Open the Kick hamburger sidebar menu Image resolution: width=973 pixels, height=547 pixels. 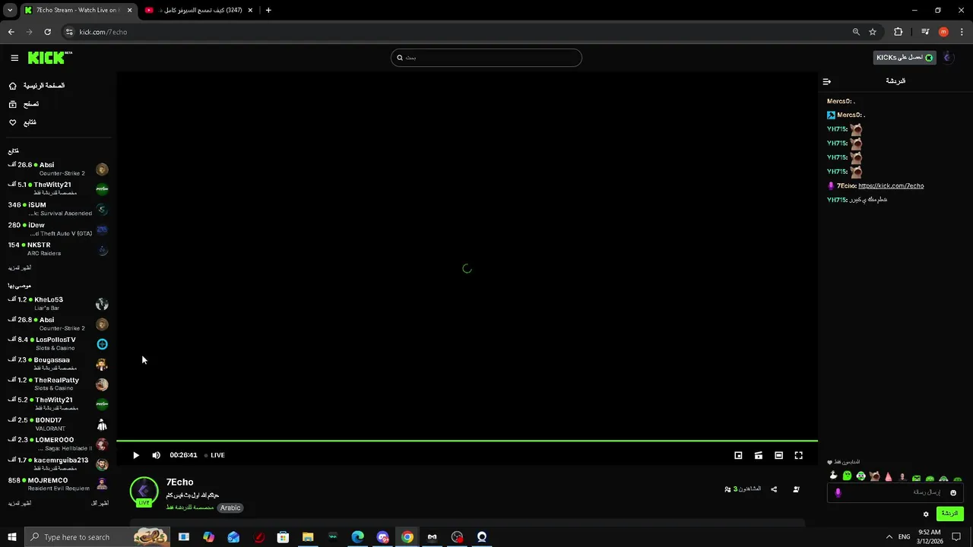point(14,58)
